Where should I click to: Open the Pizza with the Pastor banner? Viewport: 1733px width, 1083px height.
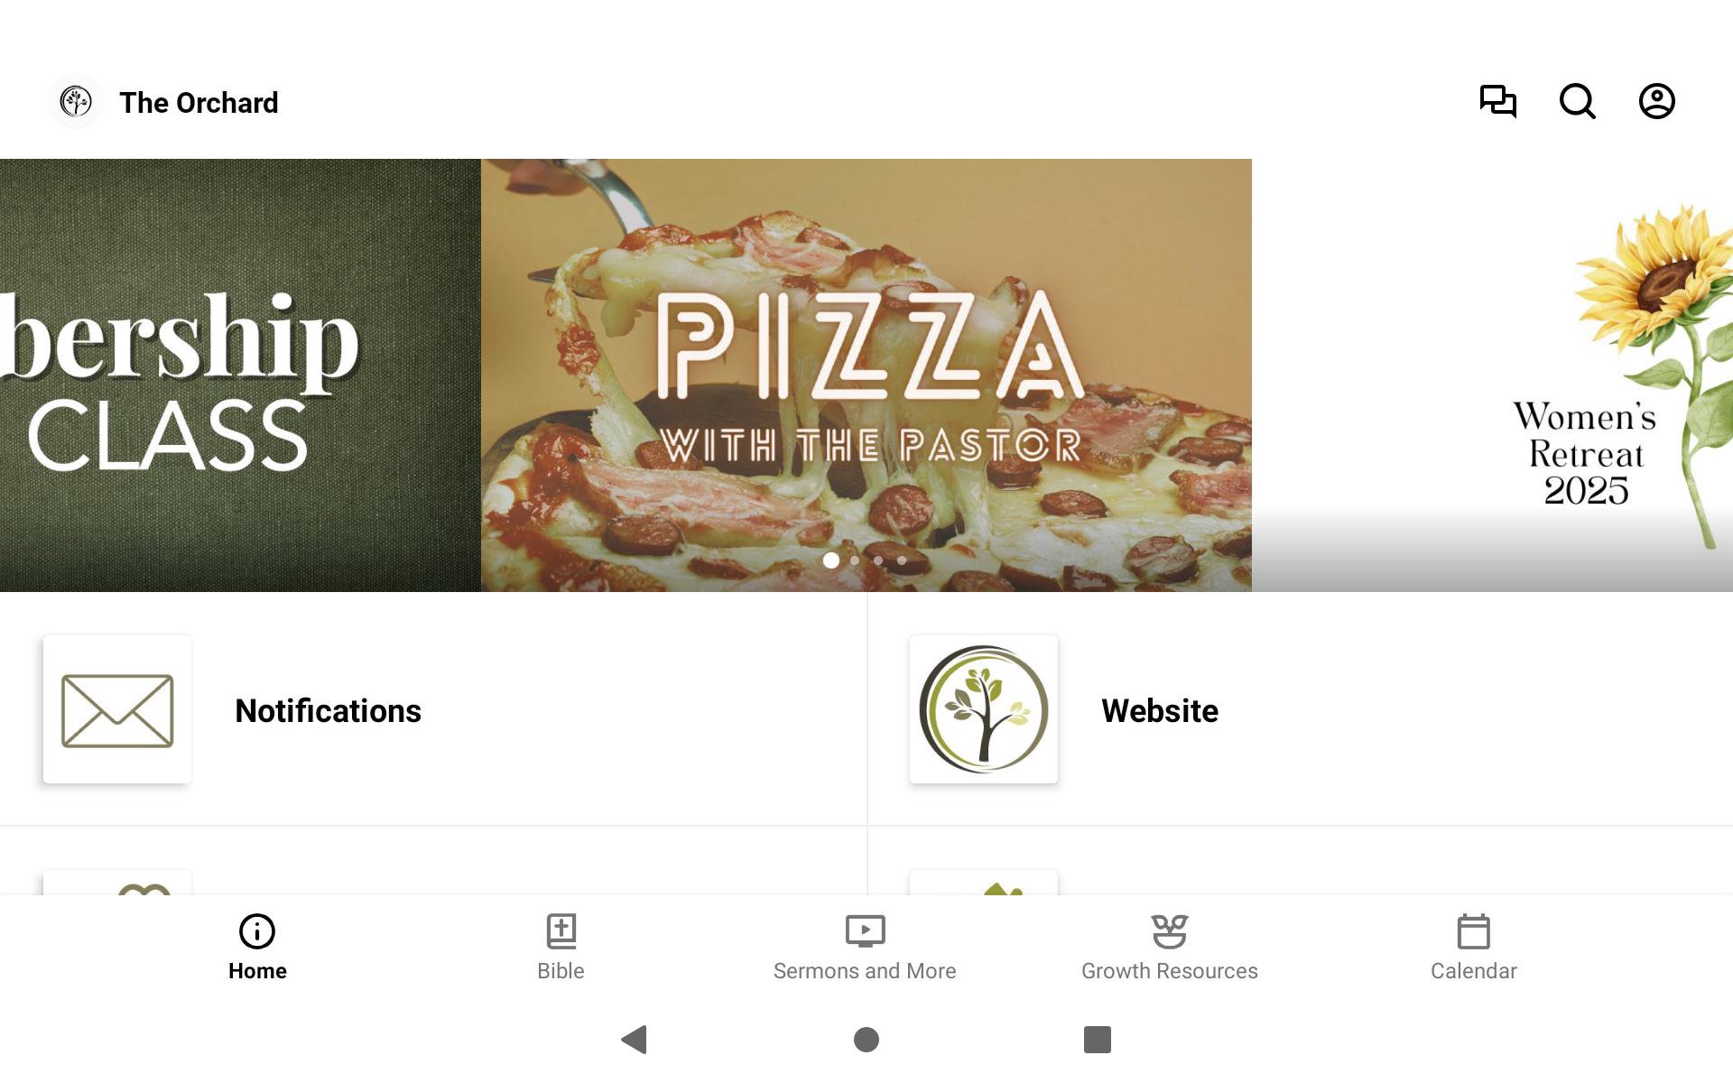tap(866, 375)
